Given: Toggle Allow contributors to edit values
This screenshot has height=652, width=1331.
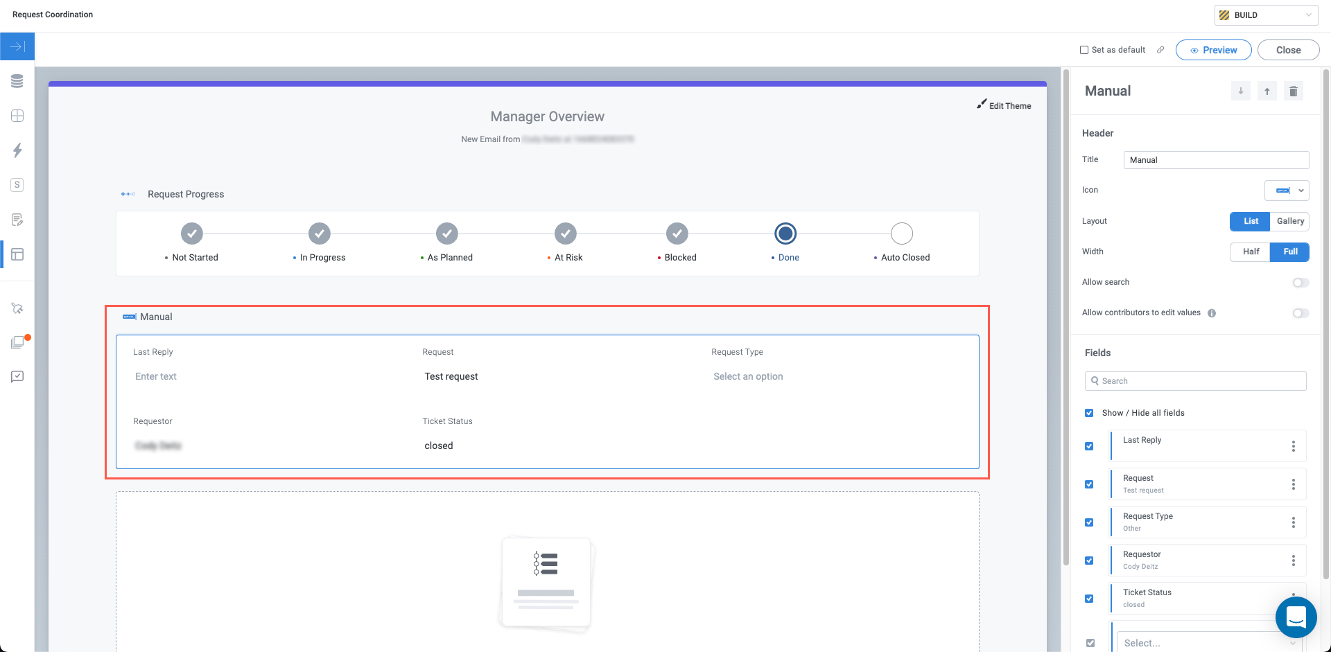Looking at the screenshot, I should tap(1300, 313).
